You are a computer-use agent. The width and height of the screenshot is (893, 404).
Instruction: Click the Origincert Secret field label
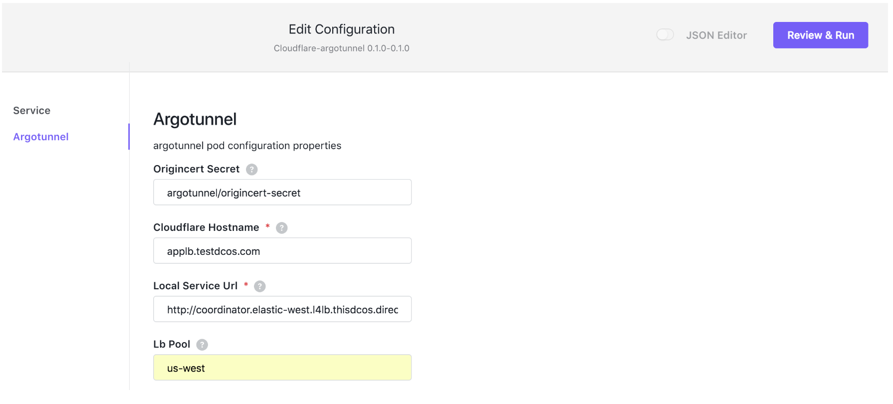pyautogui.click(x=197, y=169)
